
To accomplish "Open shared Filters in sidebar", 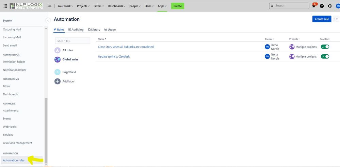I will pos(6,86).
